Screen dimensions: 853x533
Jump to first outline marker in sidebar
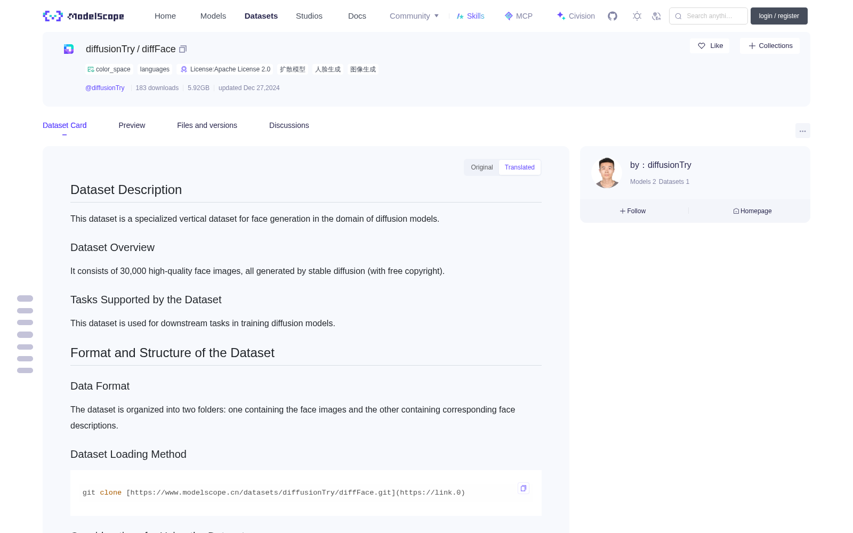click(25, 298)
